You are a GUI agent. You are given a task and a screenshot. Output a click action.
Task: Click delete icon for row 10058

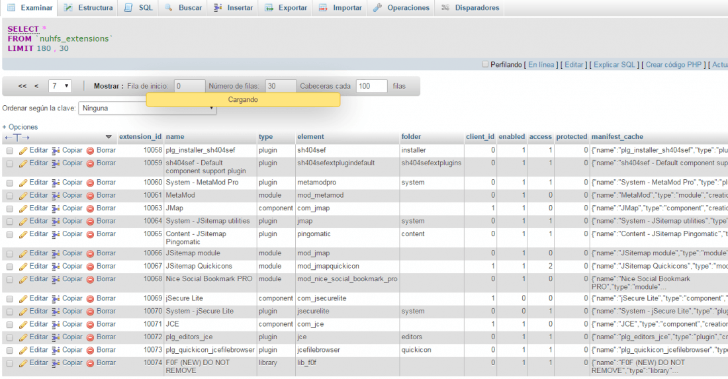tap(91, 151)
